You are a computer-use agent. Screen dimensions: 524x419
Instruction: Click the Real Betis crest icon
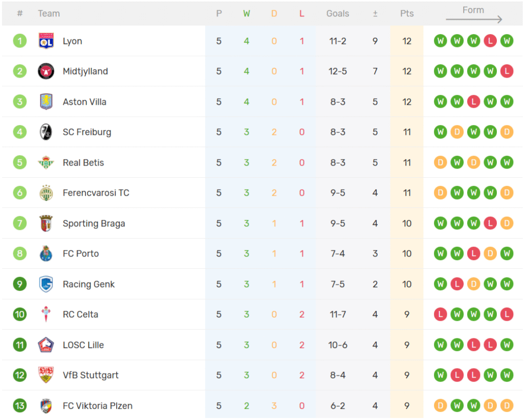coord(46,162)
